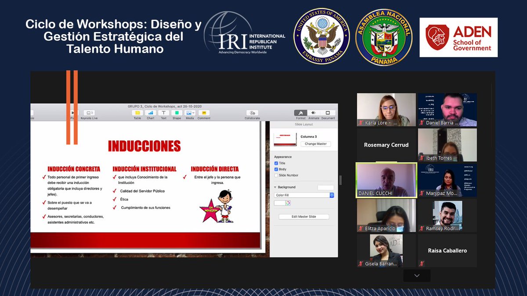Select Elitza Aparicio's video tile
Viewport: 527px width, 296px height.
point(386,215)
